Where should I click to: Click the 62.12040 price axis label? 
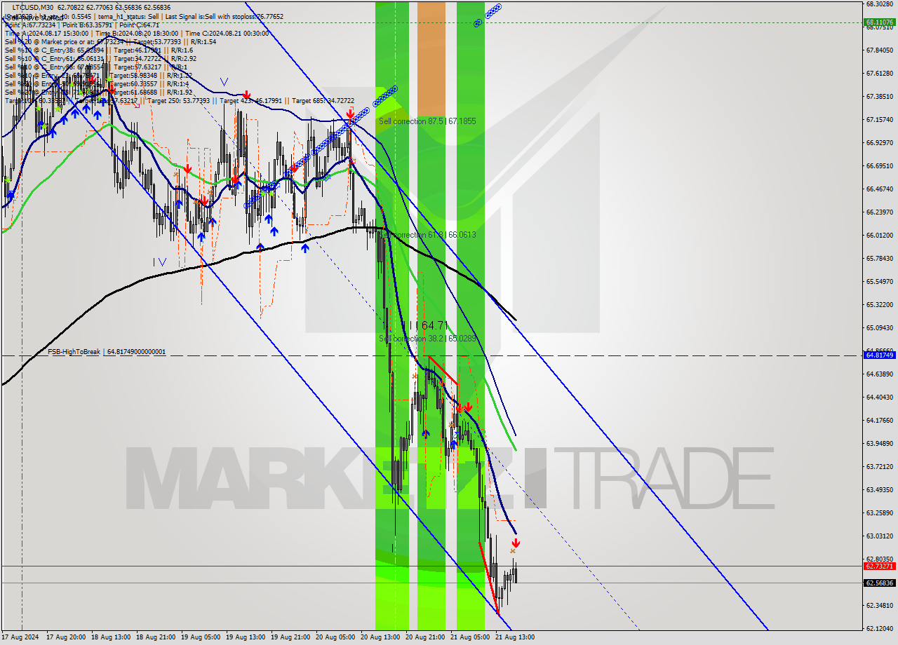879,629
